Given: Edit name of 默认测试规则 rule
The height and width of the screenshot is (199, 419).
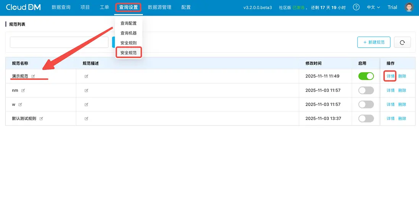Looking at the screenshot, I should point(41,119).
